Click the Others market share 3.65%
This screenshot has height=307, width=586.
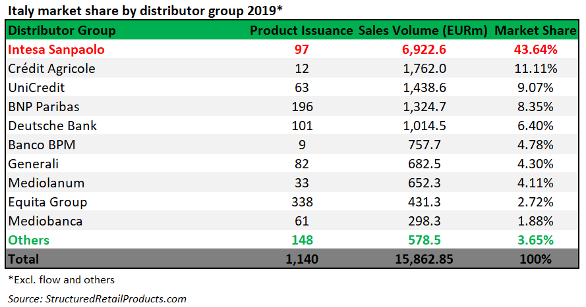pyautogui.click(x=535, y=241)
